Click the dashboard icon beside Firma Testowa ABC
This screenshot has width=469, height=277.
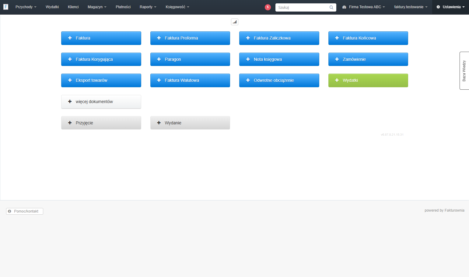[344, 7]
